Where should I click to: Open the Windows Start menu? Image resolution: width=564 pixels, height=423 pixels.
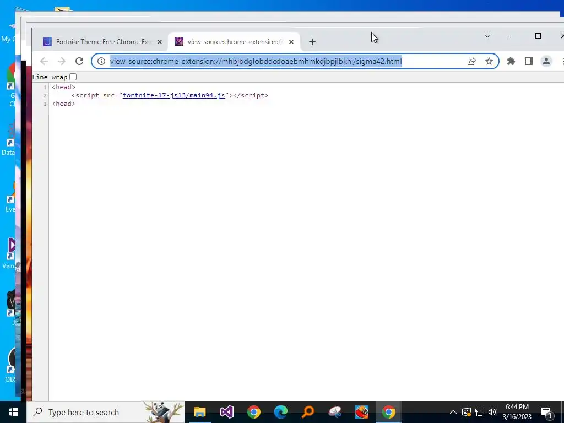tap(13, 412)
